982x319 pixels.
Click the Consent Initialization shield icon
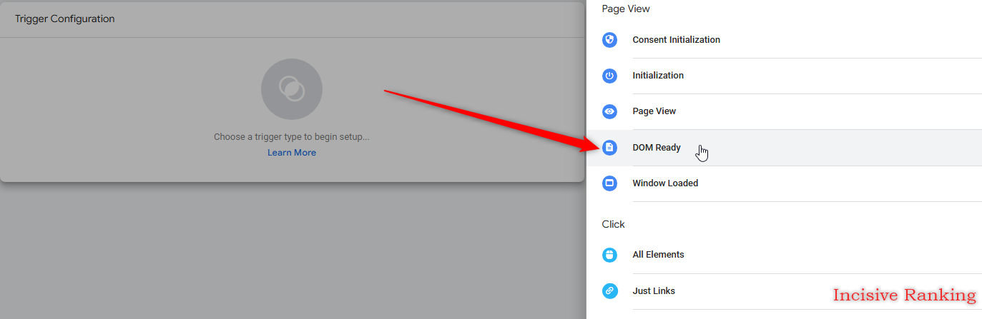tap(609, 40)
